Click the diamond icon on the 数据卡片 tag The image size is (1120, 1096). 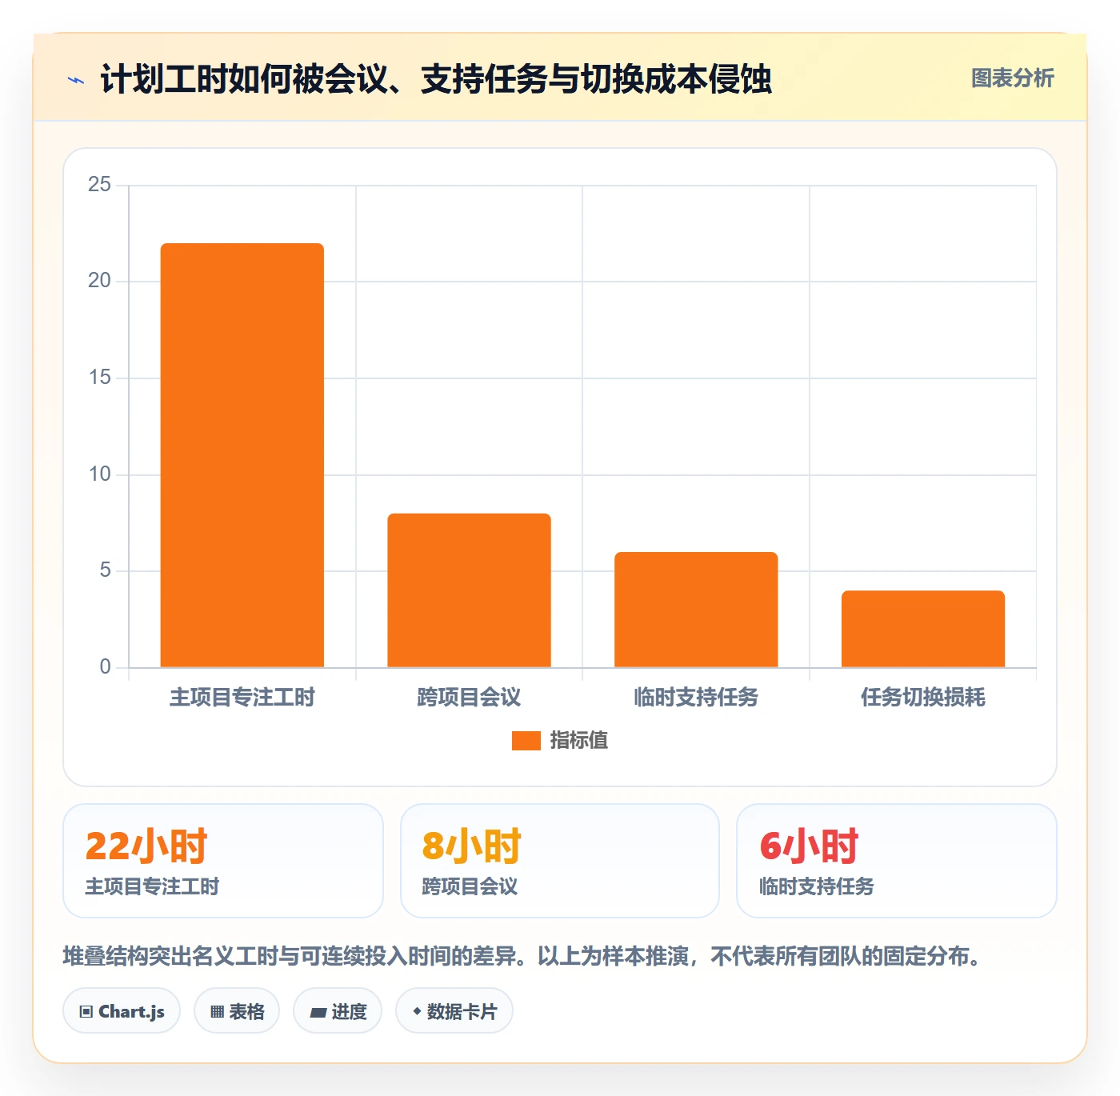[x=417, y=1011]
